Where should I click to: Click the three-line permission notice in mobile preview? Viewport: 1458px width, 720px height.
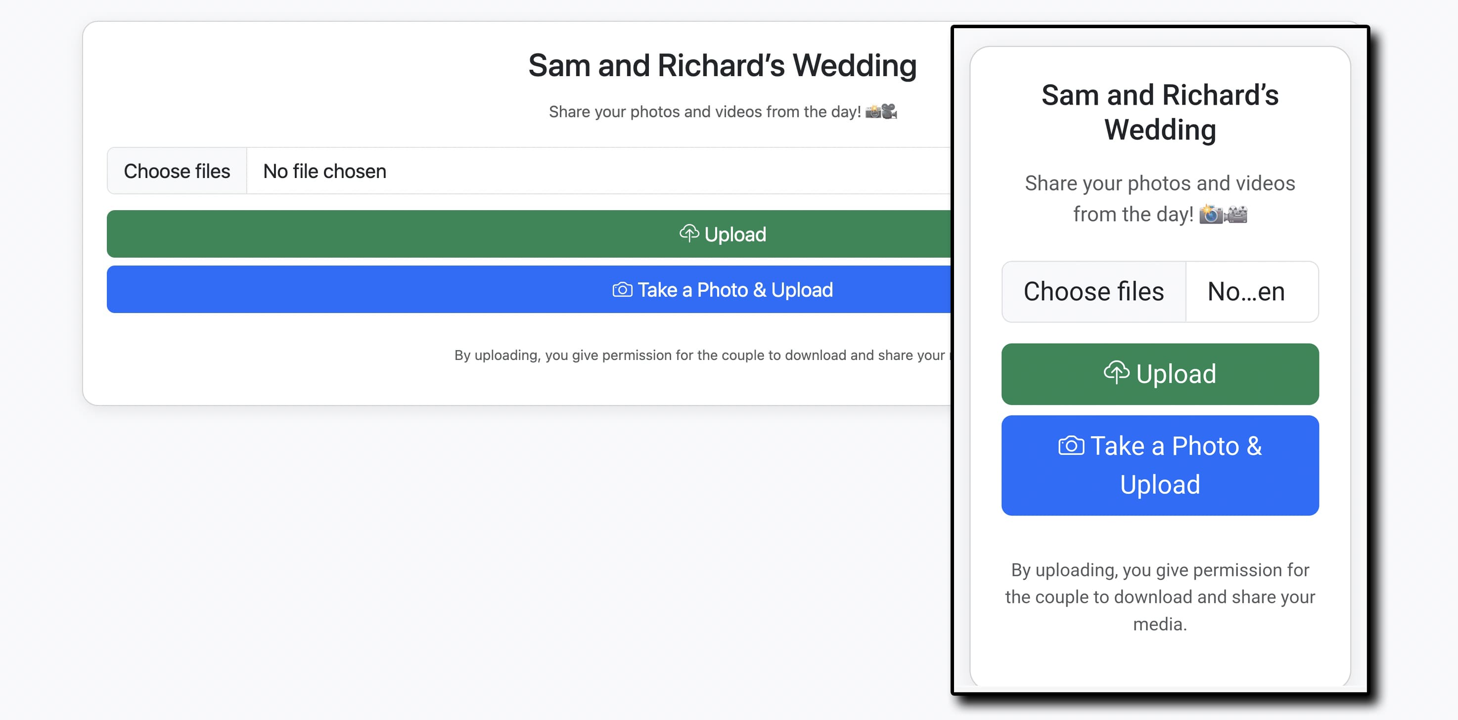click(x=1160, y=596)
